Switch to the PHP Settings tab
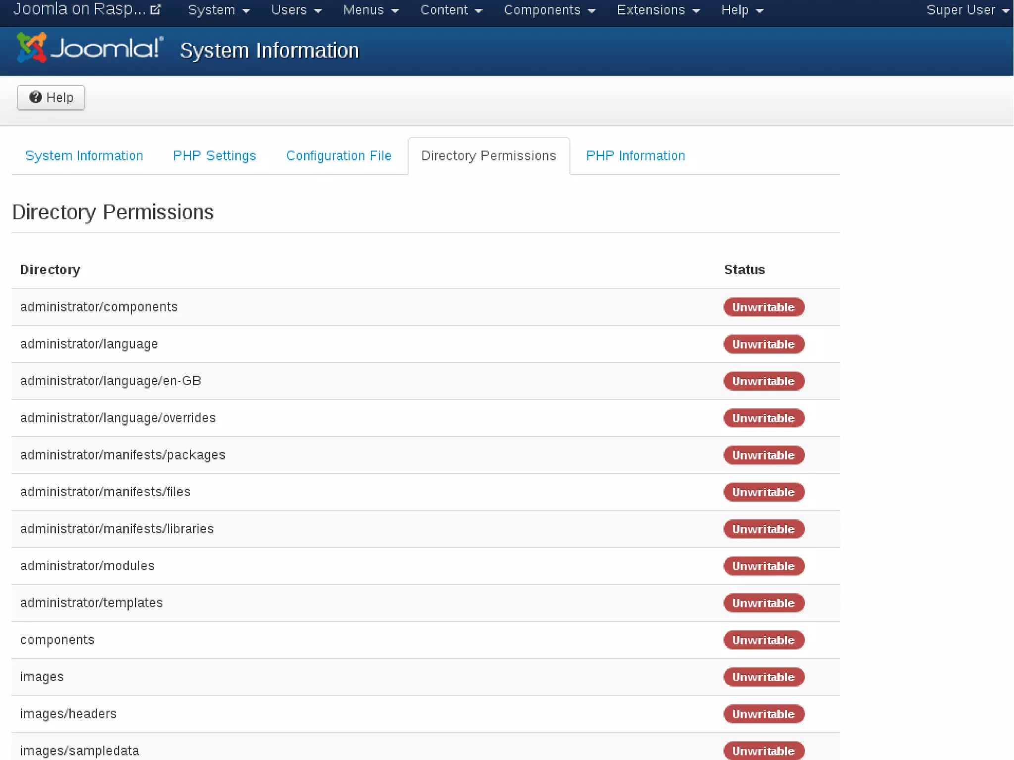 (x=214, y=155)
